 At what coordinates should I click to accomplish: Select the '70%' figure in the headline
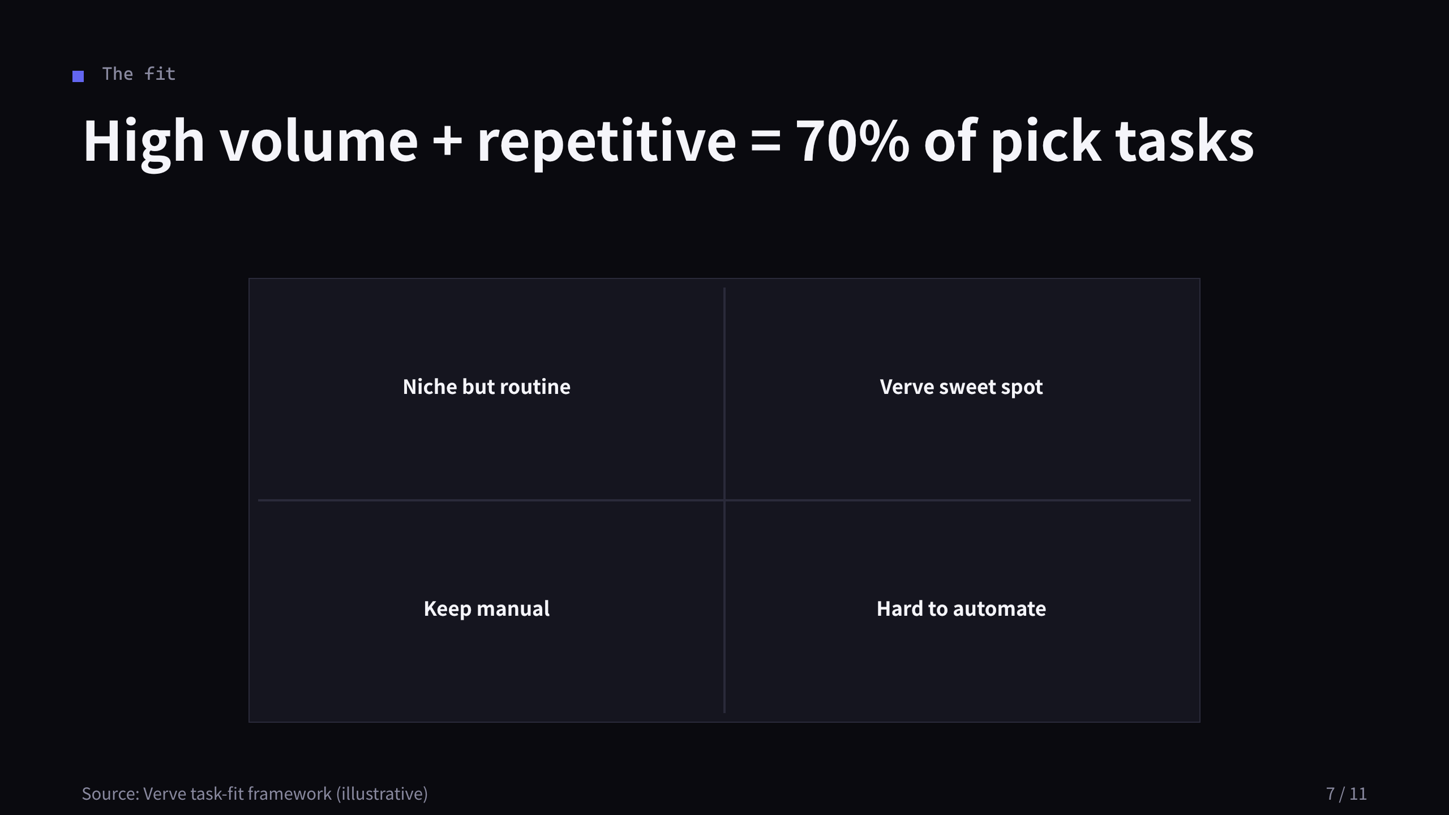click(x=852, y=141)
